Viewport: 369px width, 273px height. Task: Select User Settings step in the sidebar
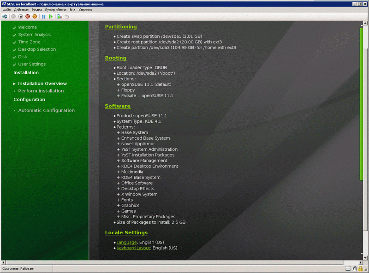(32, 64)
